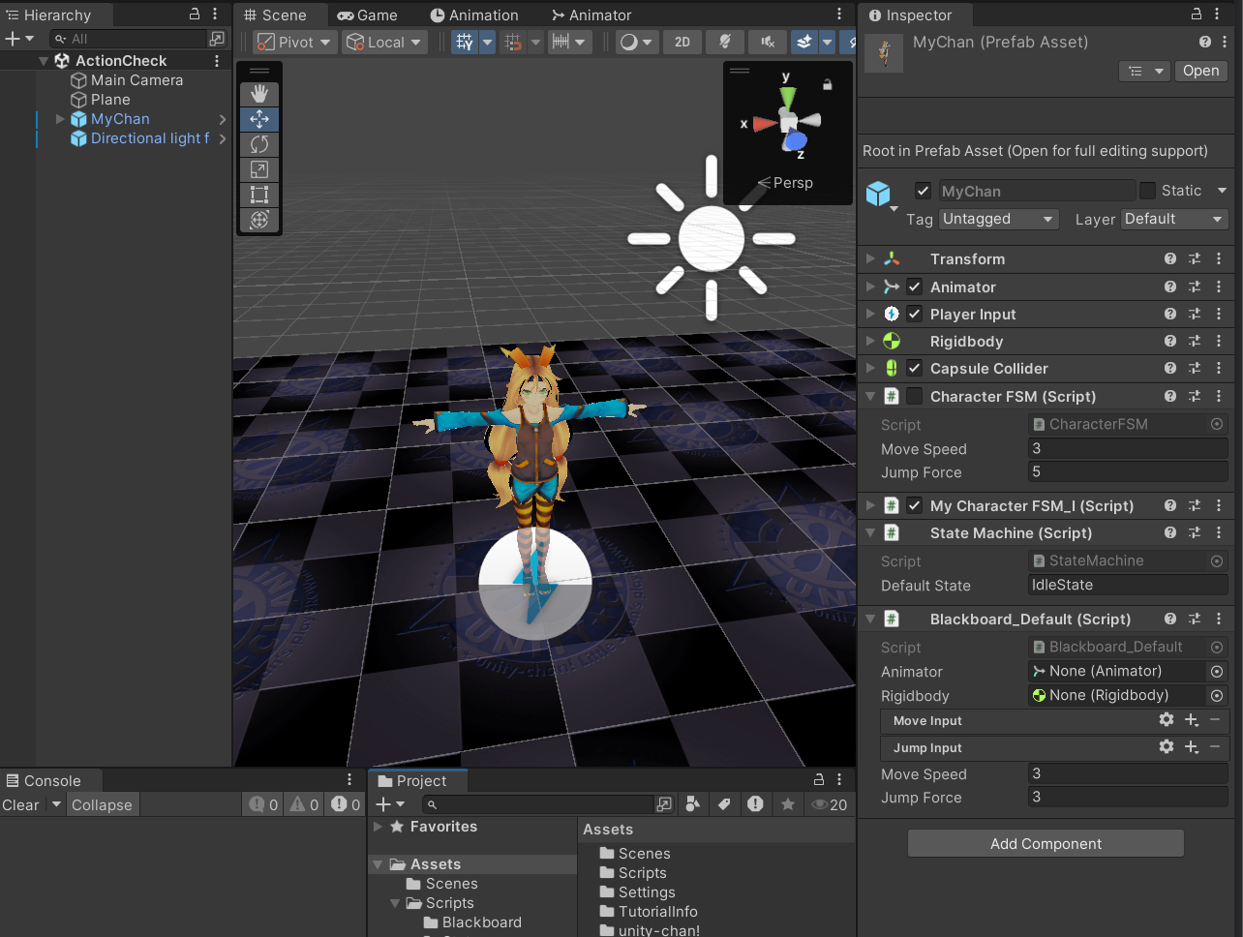Open object picker for Blackboard Animator field
Screen dimensions: 1243x937
(x=1217, y=671)
